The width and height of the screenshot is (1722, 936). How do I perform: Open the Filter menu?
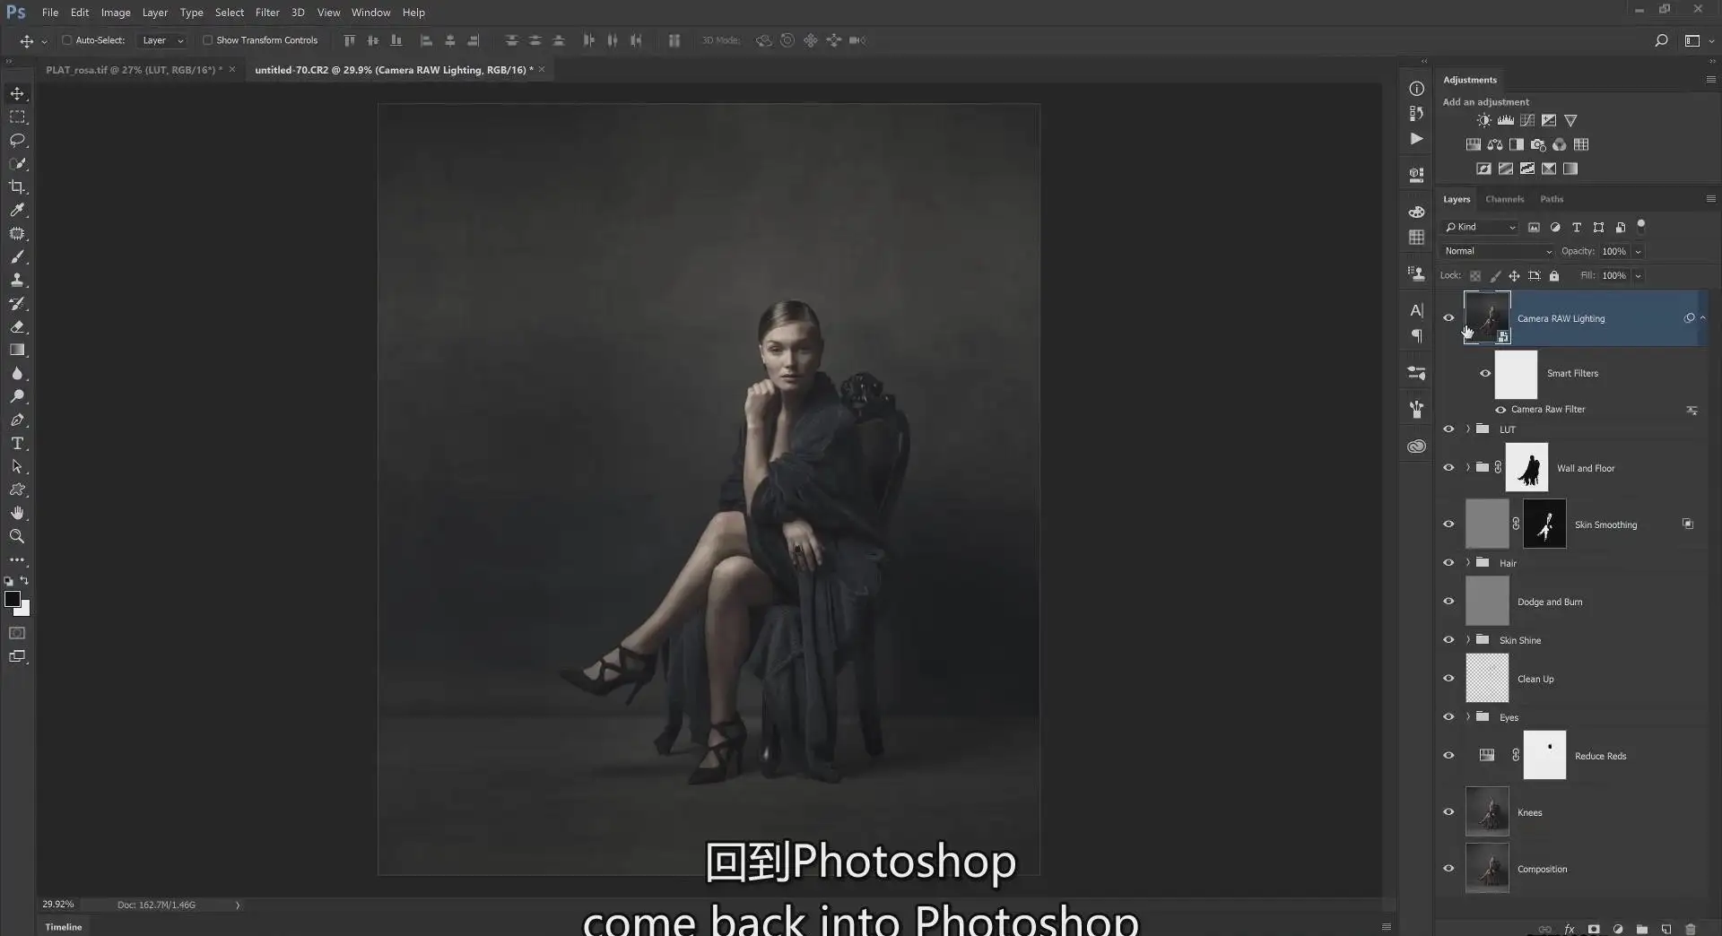[x=267, y=13]
